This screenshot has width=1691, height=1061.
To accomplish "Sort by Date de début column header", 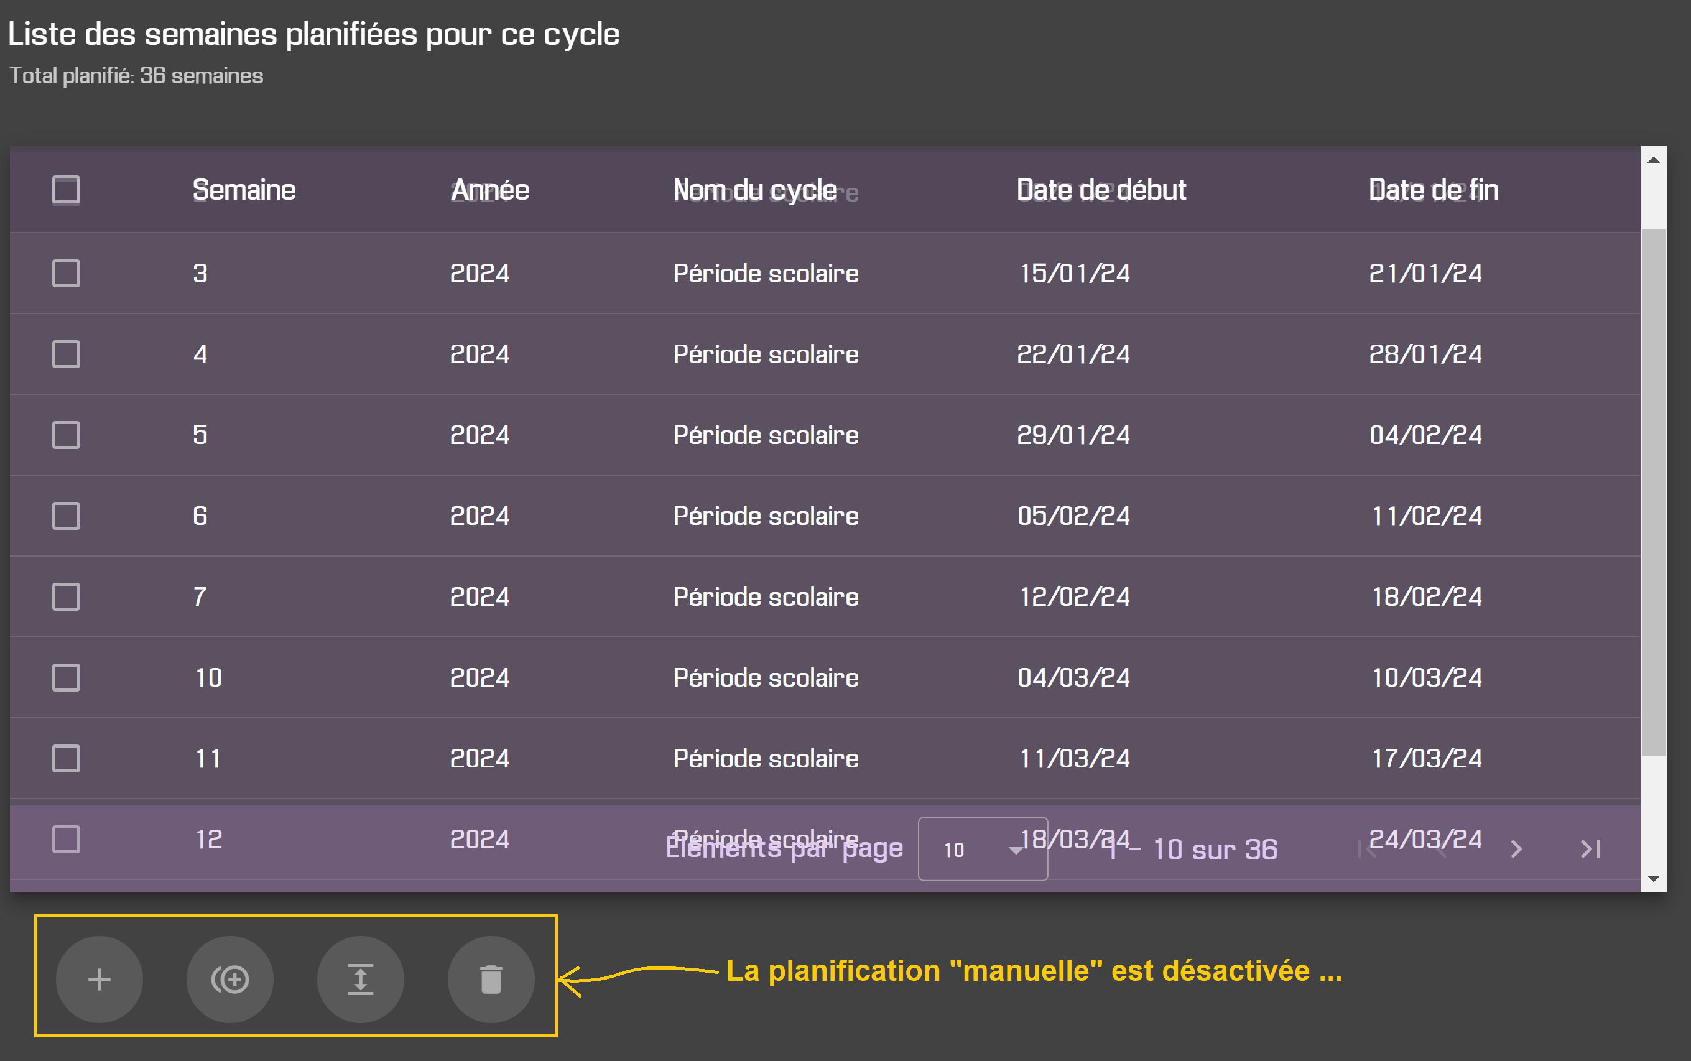I will [x=1101, y=190].
